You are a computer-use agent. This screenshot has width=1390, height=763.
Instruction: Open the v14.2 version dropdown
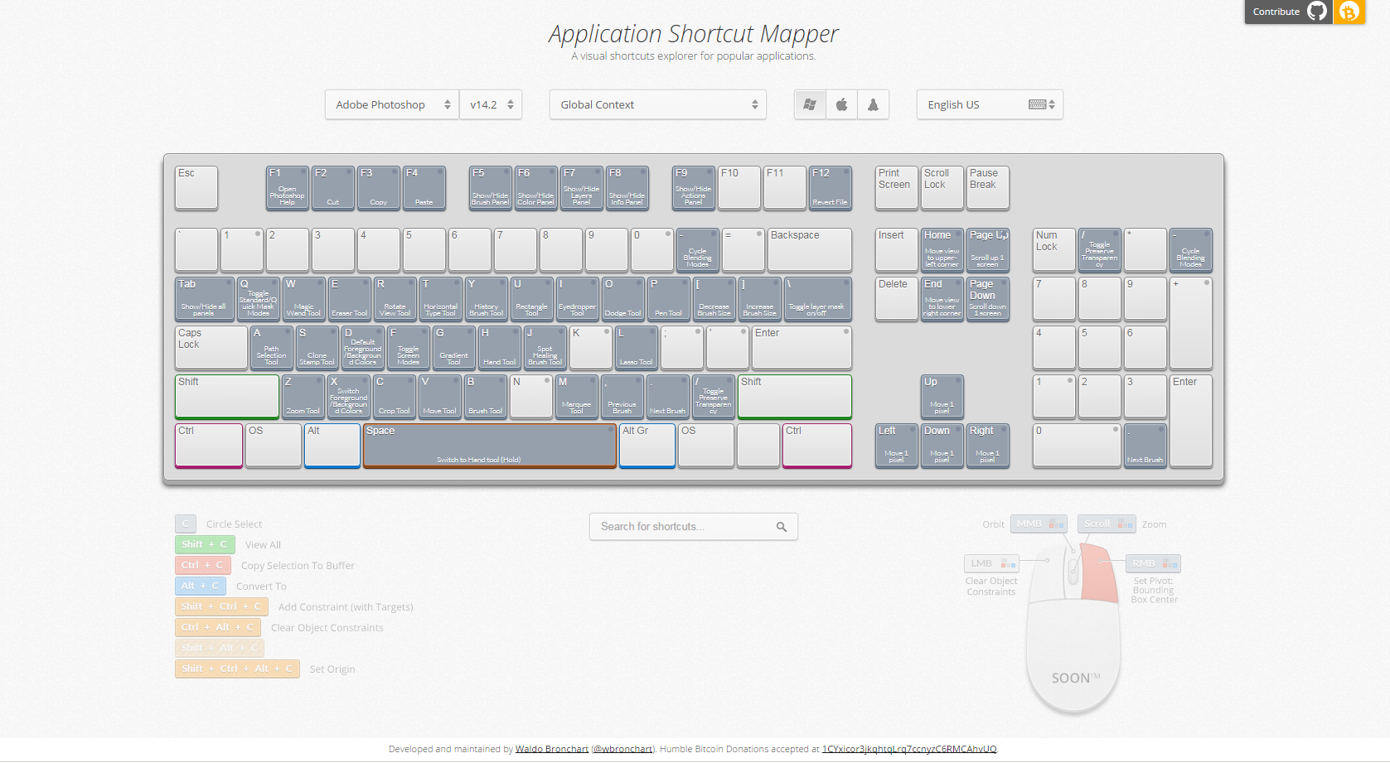tap(491, 104)
